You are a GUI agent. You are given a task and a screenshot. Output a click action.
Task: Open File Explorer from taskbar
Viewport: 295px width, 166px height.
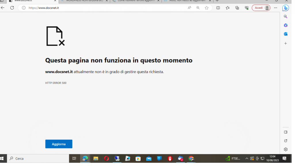tap(96, 159)
